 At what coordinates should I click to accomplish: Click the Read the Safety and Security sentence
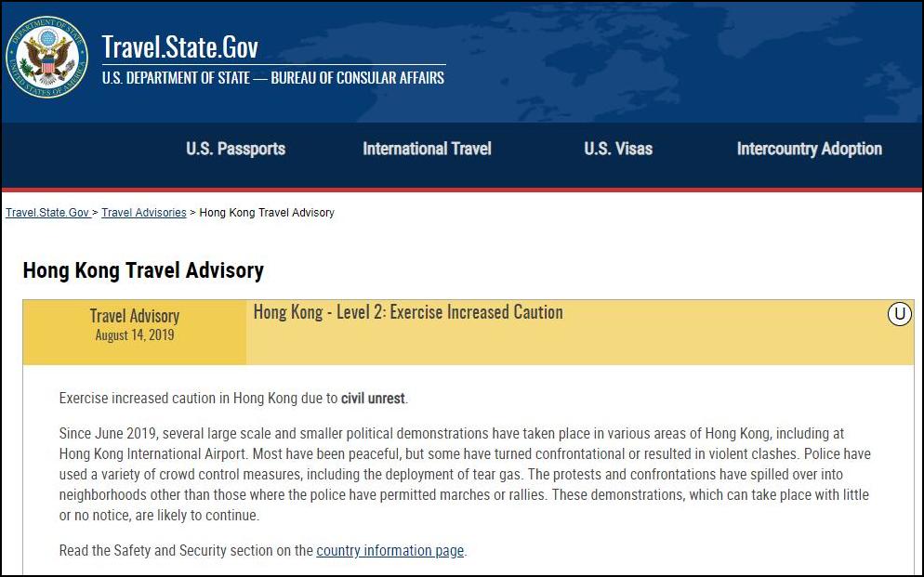point(263,550)
